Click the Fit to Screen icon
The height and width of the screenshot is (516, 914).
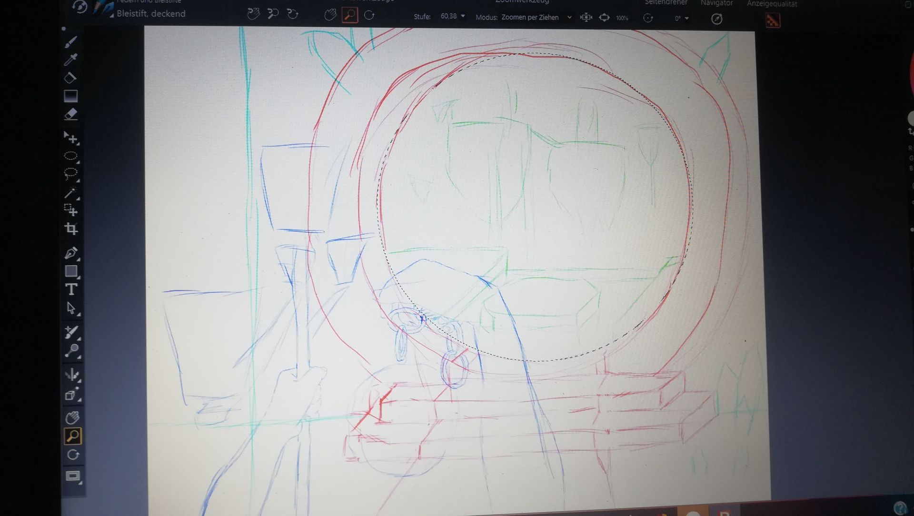[x=604, y=18]
